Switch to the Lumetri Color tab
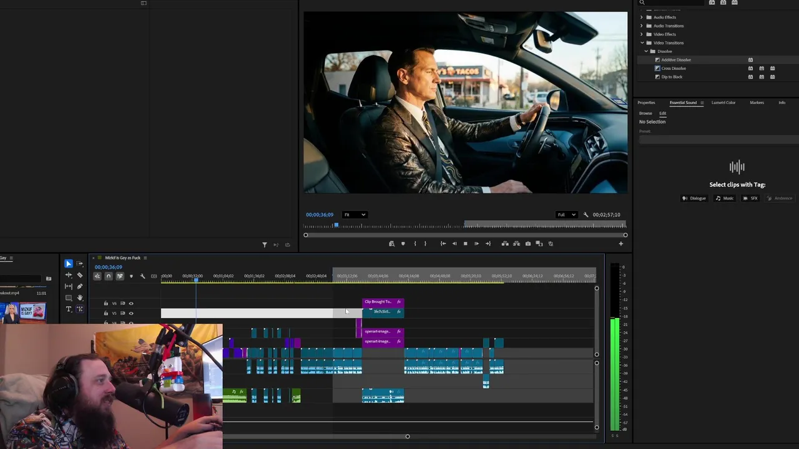 [x=723, y=102]
